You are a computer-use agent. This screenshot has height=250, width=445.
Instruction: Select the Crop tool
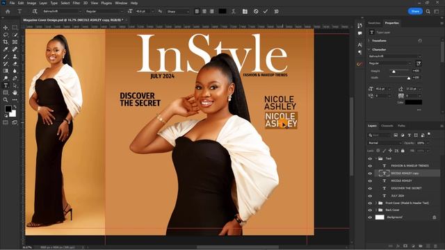click(6, 42)
